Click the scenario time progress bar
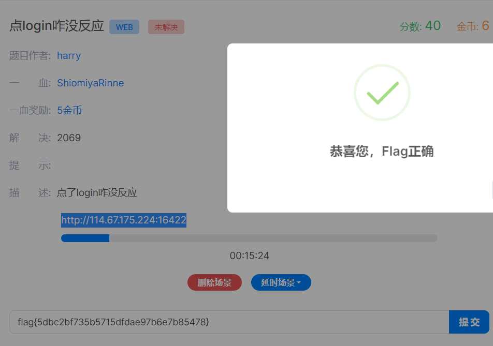 [x=249, y=238]
